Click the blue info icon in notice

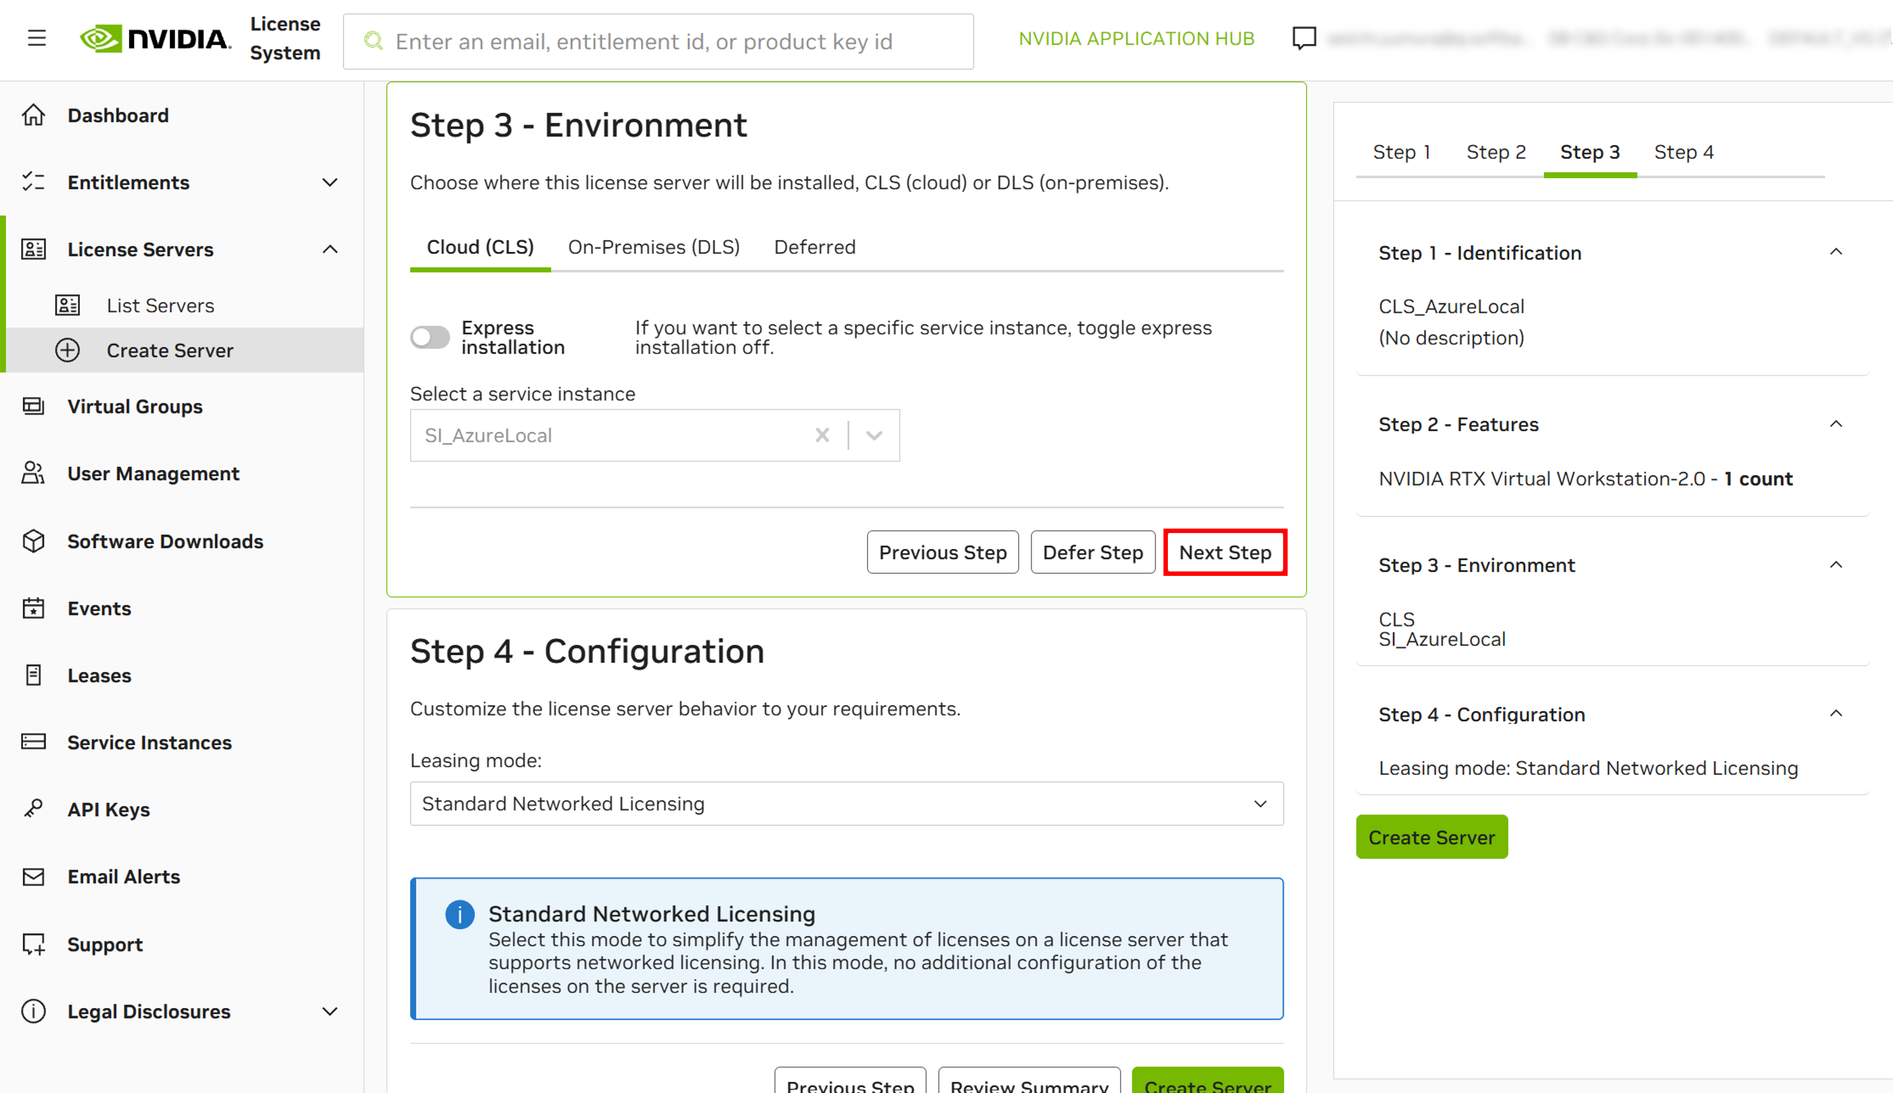tap(460, 915)
